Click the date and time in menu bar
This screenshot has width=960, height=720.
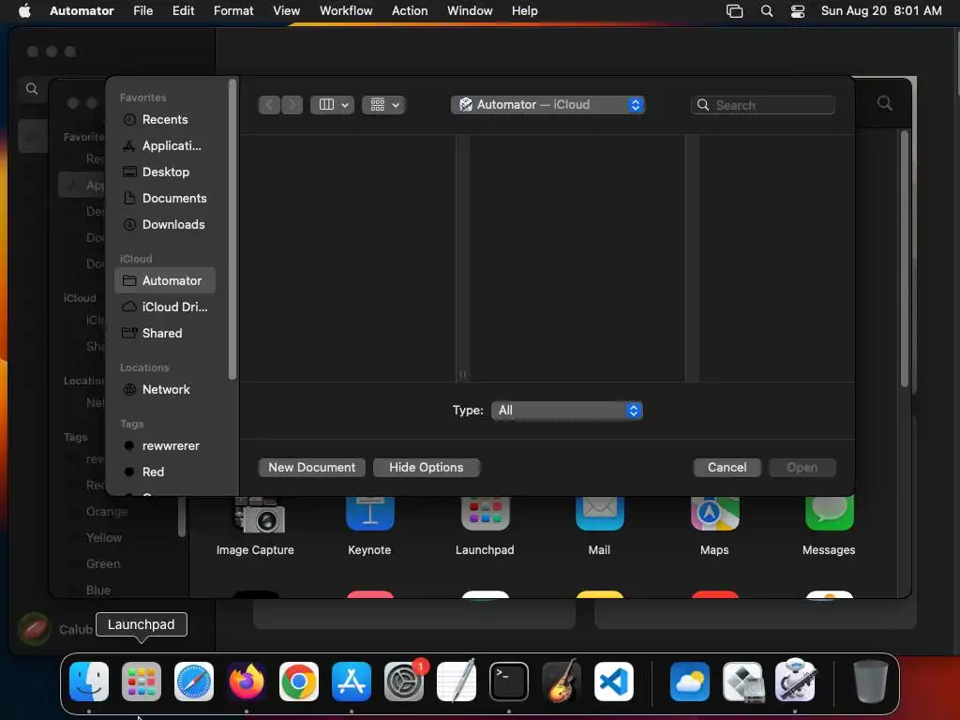coord(881,11)
